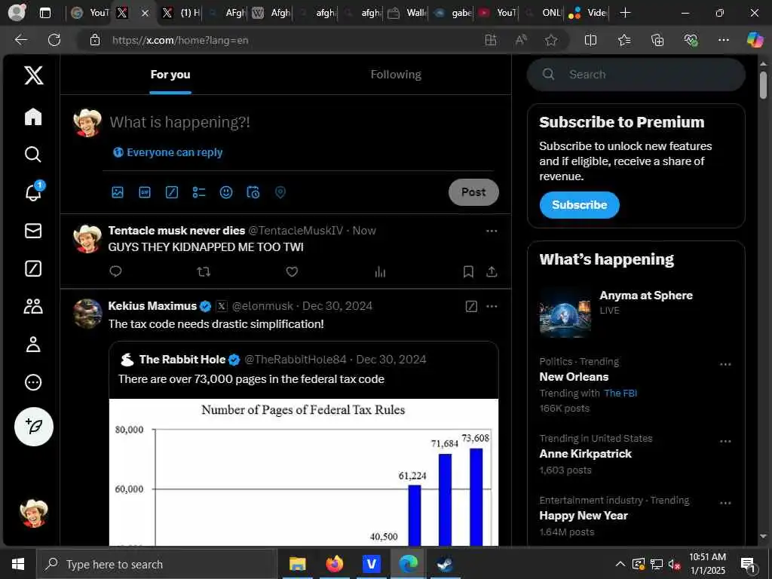Reply to Tentacle musk never dies post
The height and width of the screenshot is (579, 772).
click(x=115, y=271)
